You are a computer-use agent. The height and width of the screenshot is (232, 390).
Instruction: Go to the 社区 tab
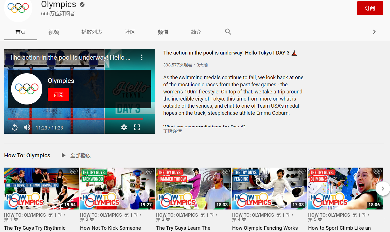tap(130, 32)
